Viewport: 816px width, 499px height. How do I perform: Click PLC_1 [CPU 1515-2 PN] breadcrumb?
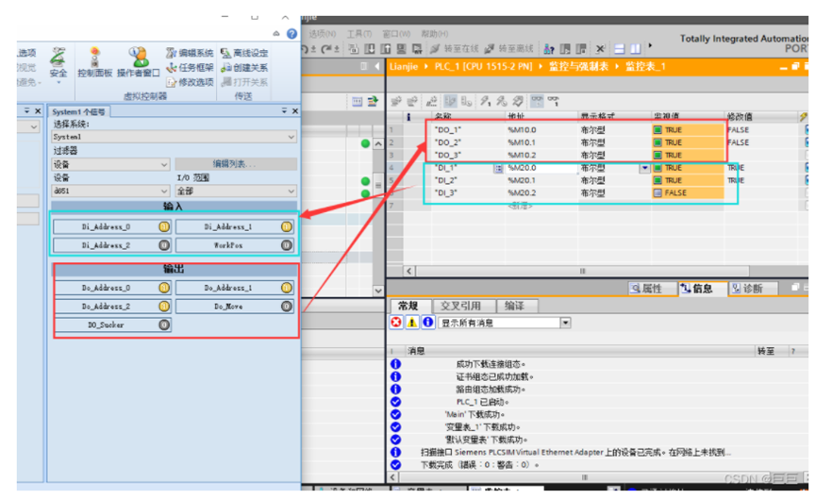point(483,67)
